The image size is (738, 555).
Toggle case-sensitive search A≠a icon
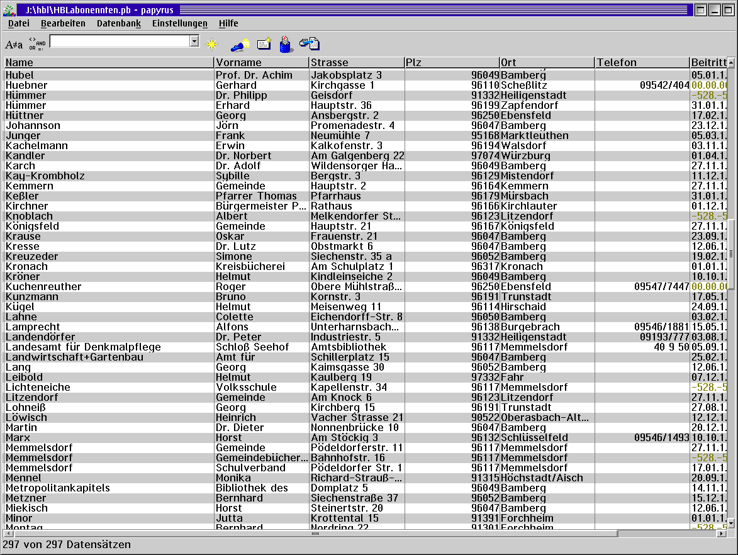[x=14, y=44]
